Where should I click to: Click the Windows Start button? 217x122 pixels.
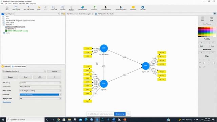pos(3,120)
